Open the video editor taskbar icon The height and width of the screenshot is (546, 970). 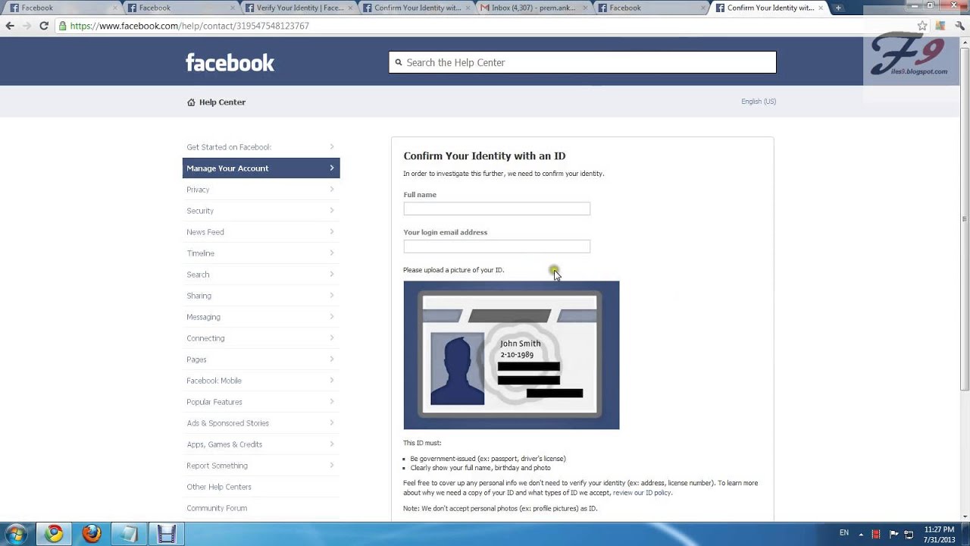[x=167, y=534]
